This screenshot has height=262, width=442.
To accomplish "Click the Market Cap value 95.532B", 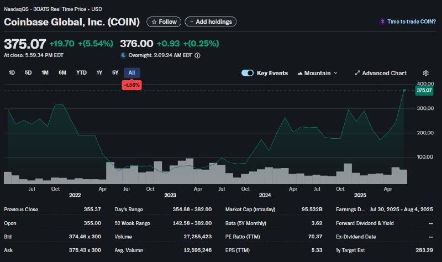I will coord(312,209).
